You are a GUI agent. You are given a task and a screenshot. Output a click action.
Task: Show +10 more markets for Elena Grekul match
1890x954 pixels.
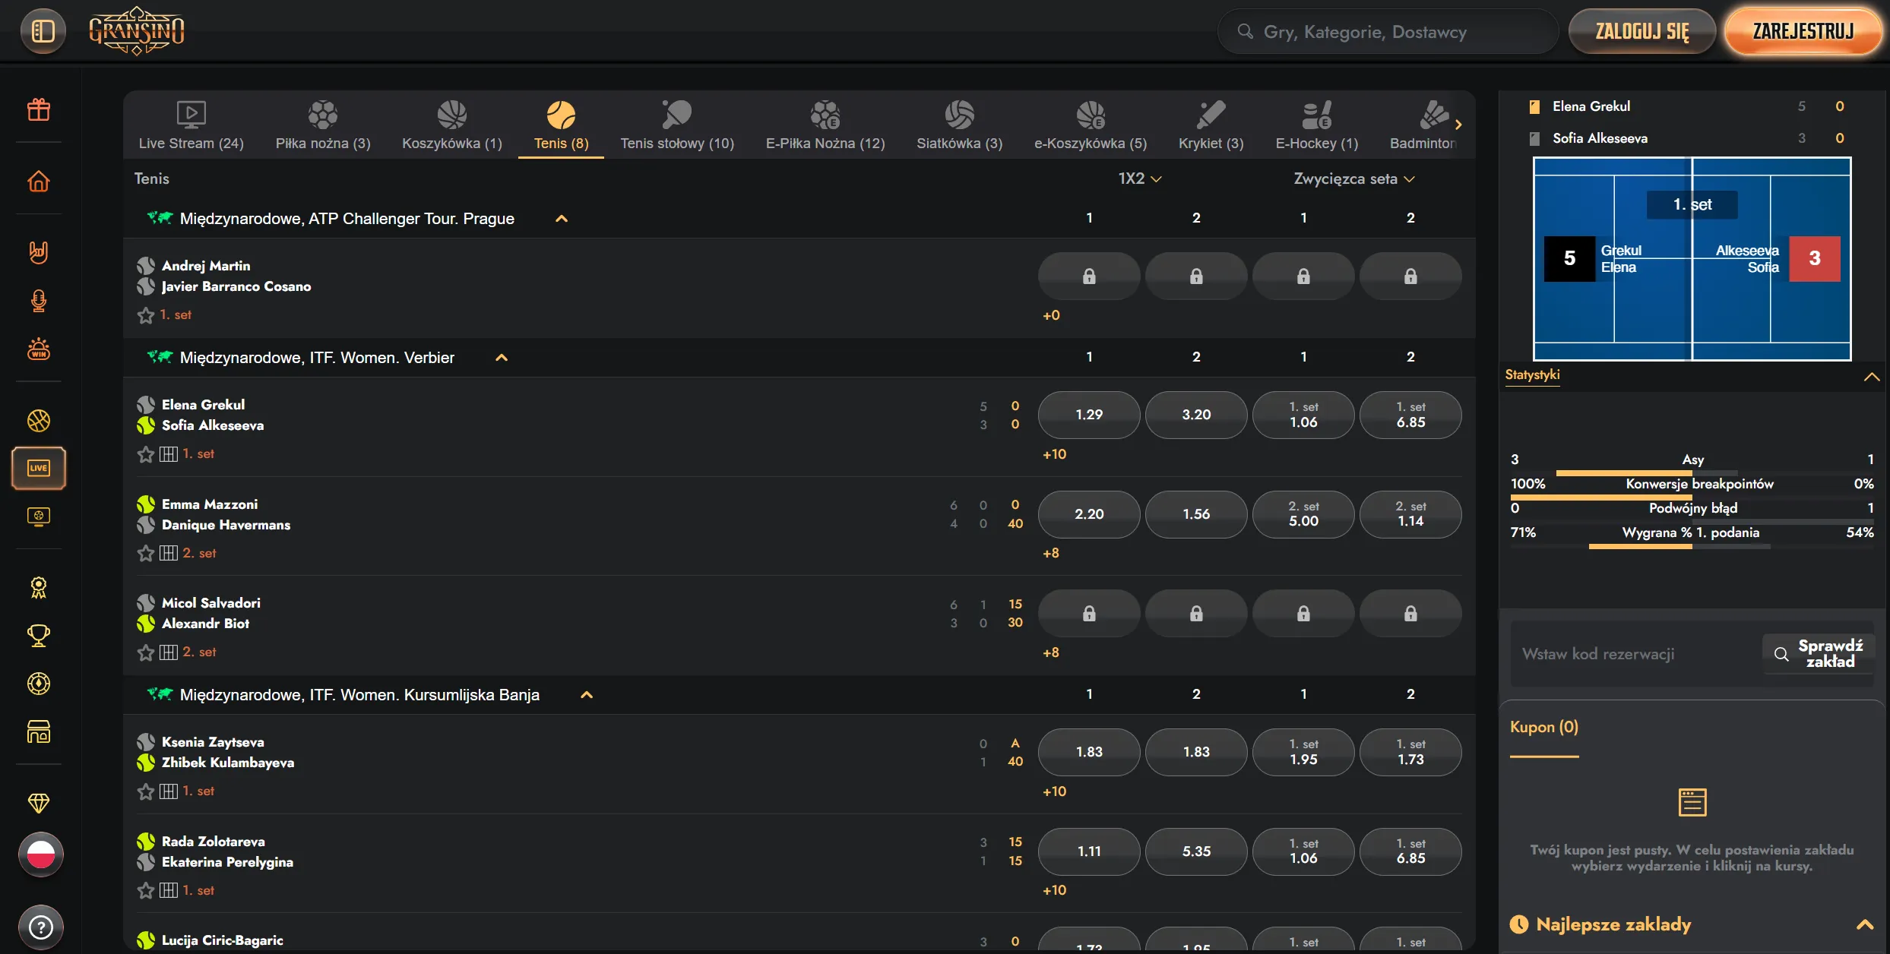[x=1054, y=454]
